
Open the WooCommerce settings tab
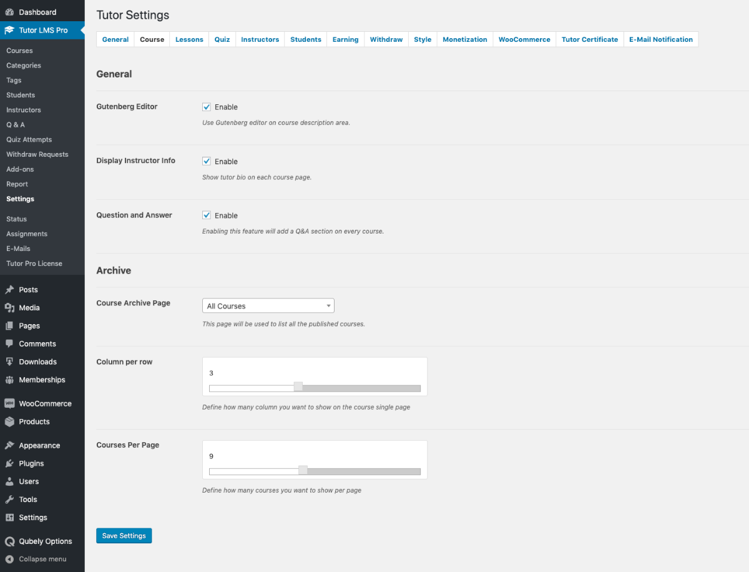(x=524, y=39)
